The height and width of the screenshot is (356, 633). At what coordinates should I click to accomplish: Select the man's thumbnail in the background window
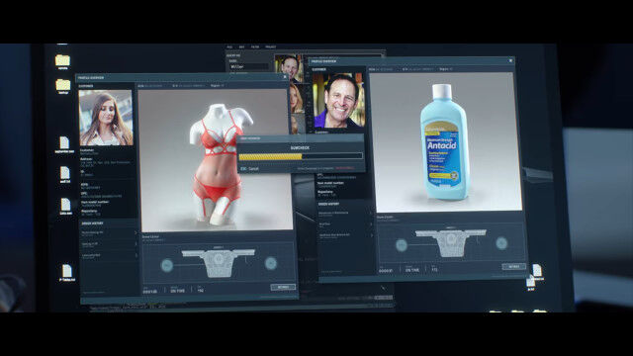[x=289, y=67]
